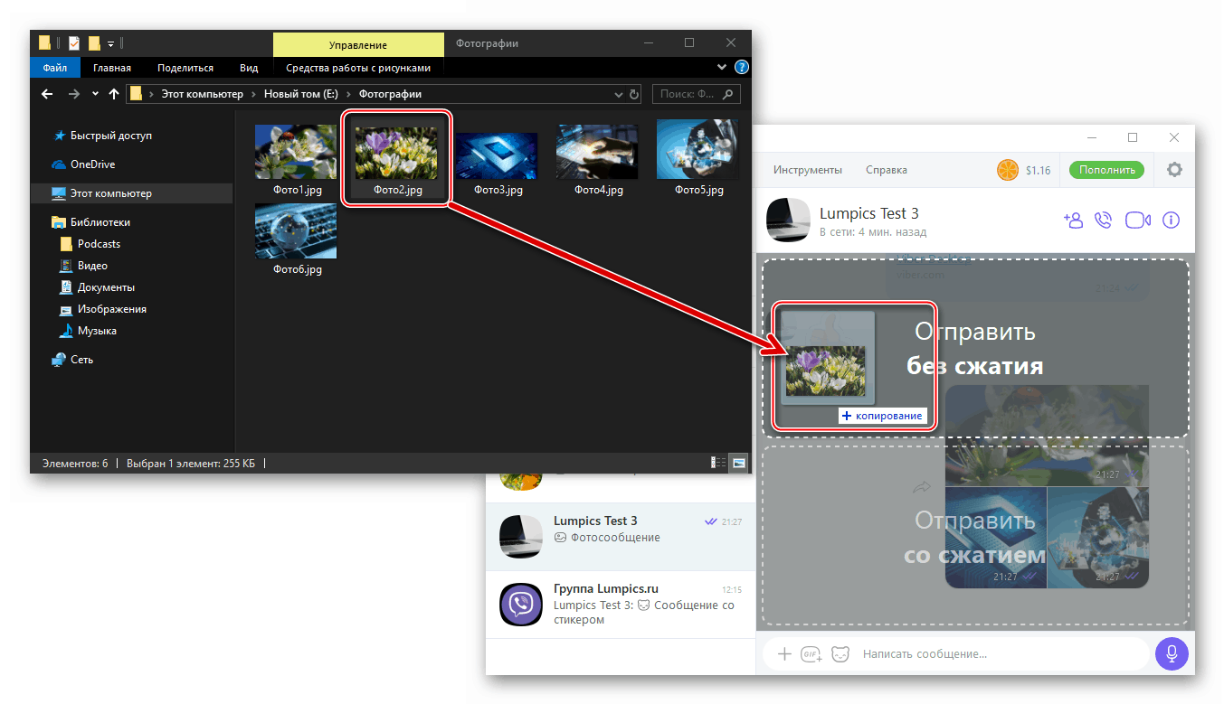The width and height of the screenshot is (1224, 704).
Task: Refresh the Фотографии folder view
Action: pyautogui.click(x=634, y=94)
